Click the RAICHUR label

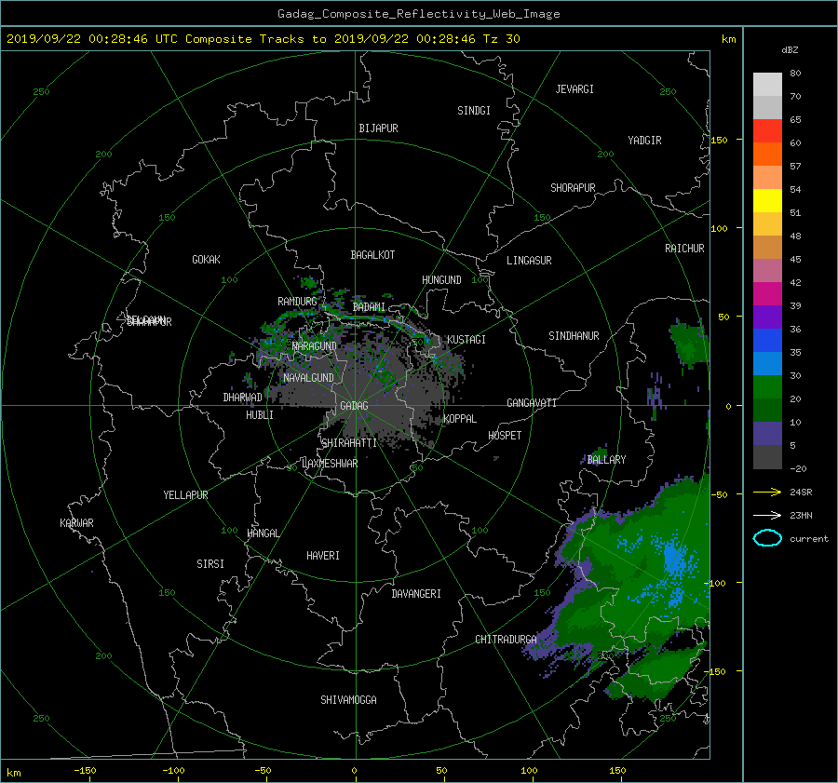pos(684,249)
